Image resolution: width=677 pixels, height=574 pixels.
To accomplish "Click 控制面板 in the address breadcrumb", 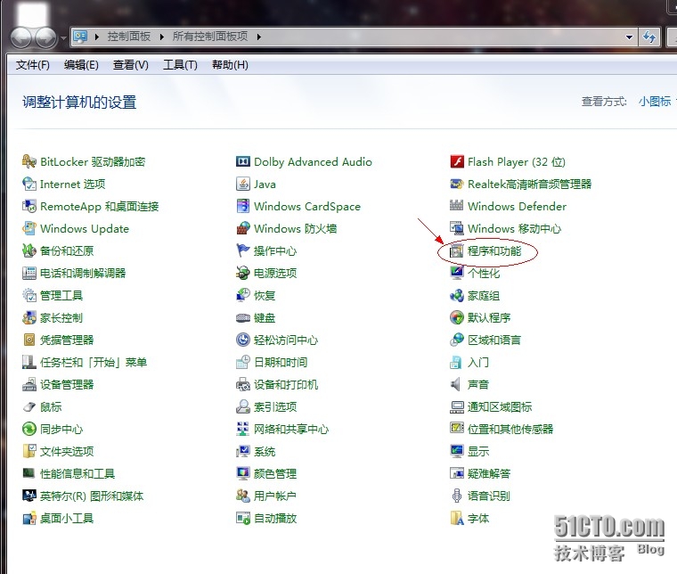I will coord(128,37).
